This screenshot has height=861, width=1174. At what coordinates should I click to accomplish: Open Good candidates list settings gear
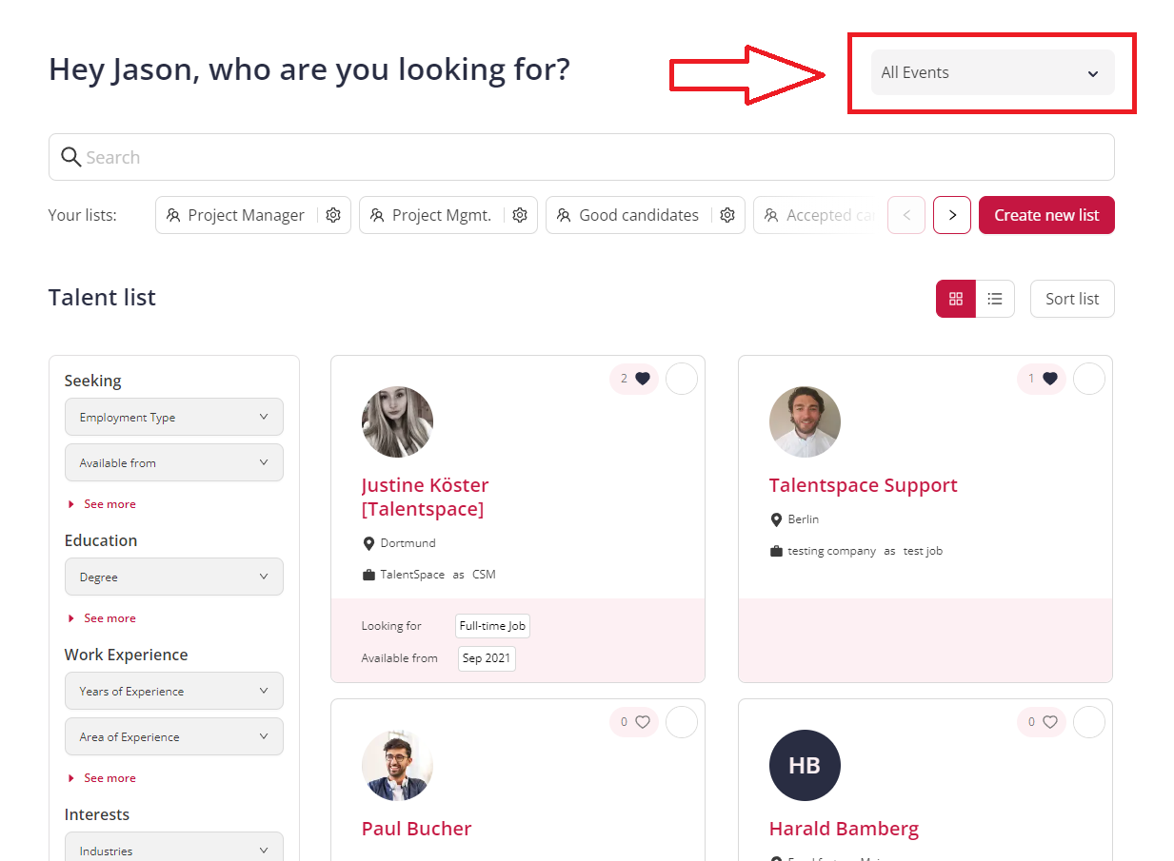click(727, 215)
